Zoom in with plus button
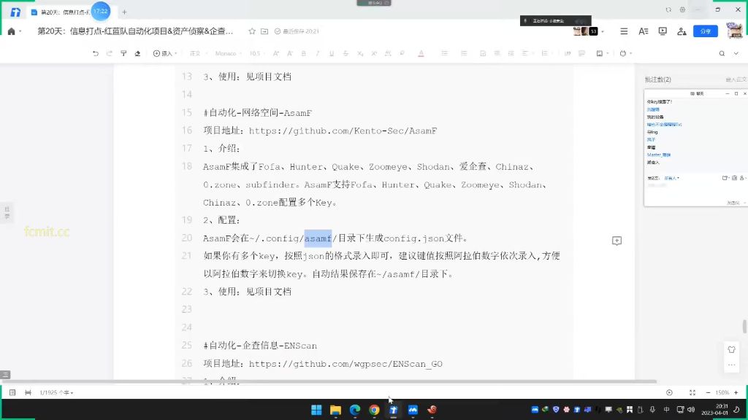This screenshot has width=748, height=420. coord(736,392)
